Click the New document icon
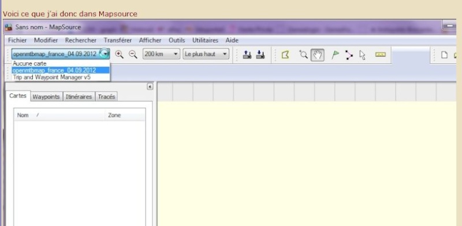Screen dimensions: 462x226 [x=444, y=55]
